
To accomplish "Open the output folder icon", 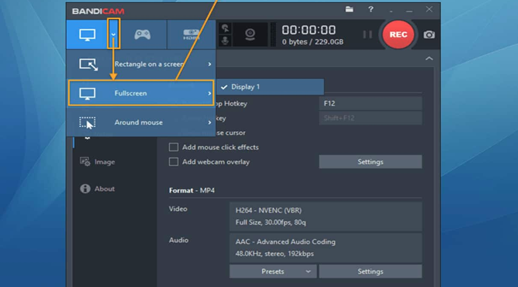I will click(350, 9).
